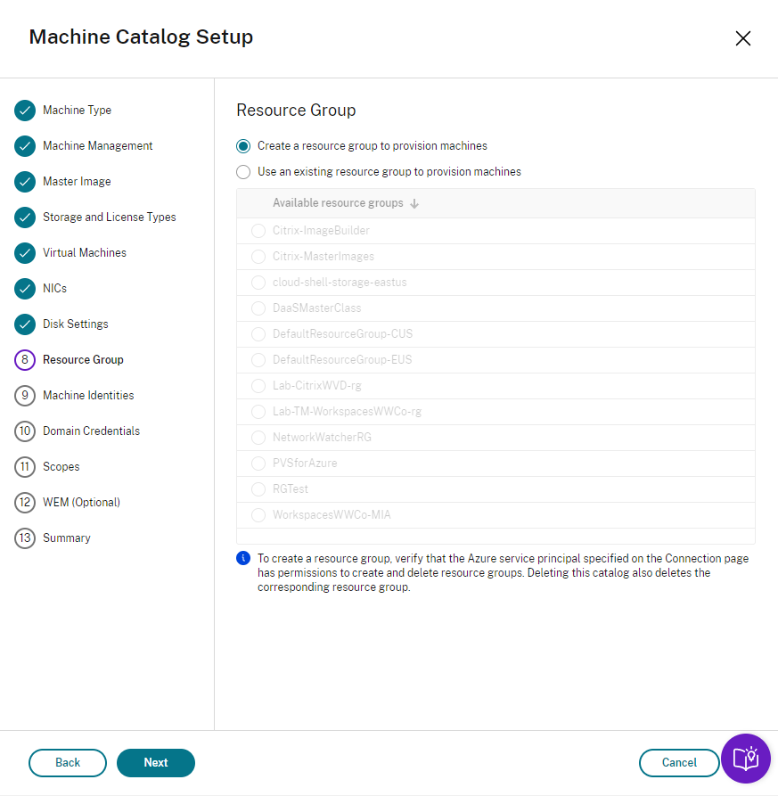The image size is (778, 796).
Task: Open the purple help guide icon
Action: [745, 759]
